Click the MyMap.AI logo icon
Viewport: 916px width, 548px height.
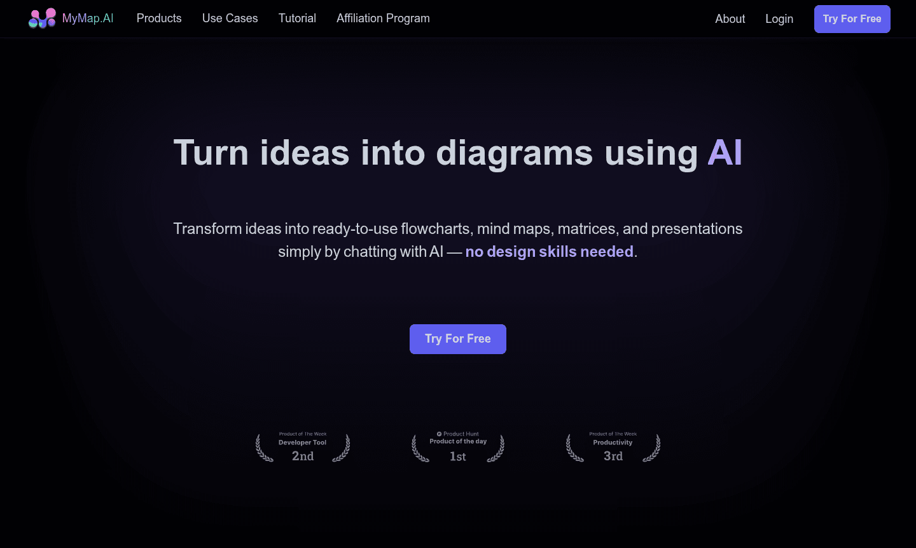pyautogui.click(x=42, y=18)
